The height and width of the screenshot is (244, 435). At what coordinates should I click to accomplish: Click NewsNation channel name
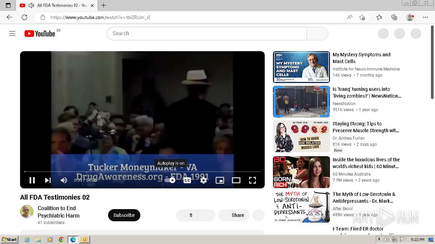pos(344,104)
